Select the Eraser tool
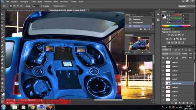 (2, 52)
